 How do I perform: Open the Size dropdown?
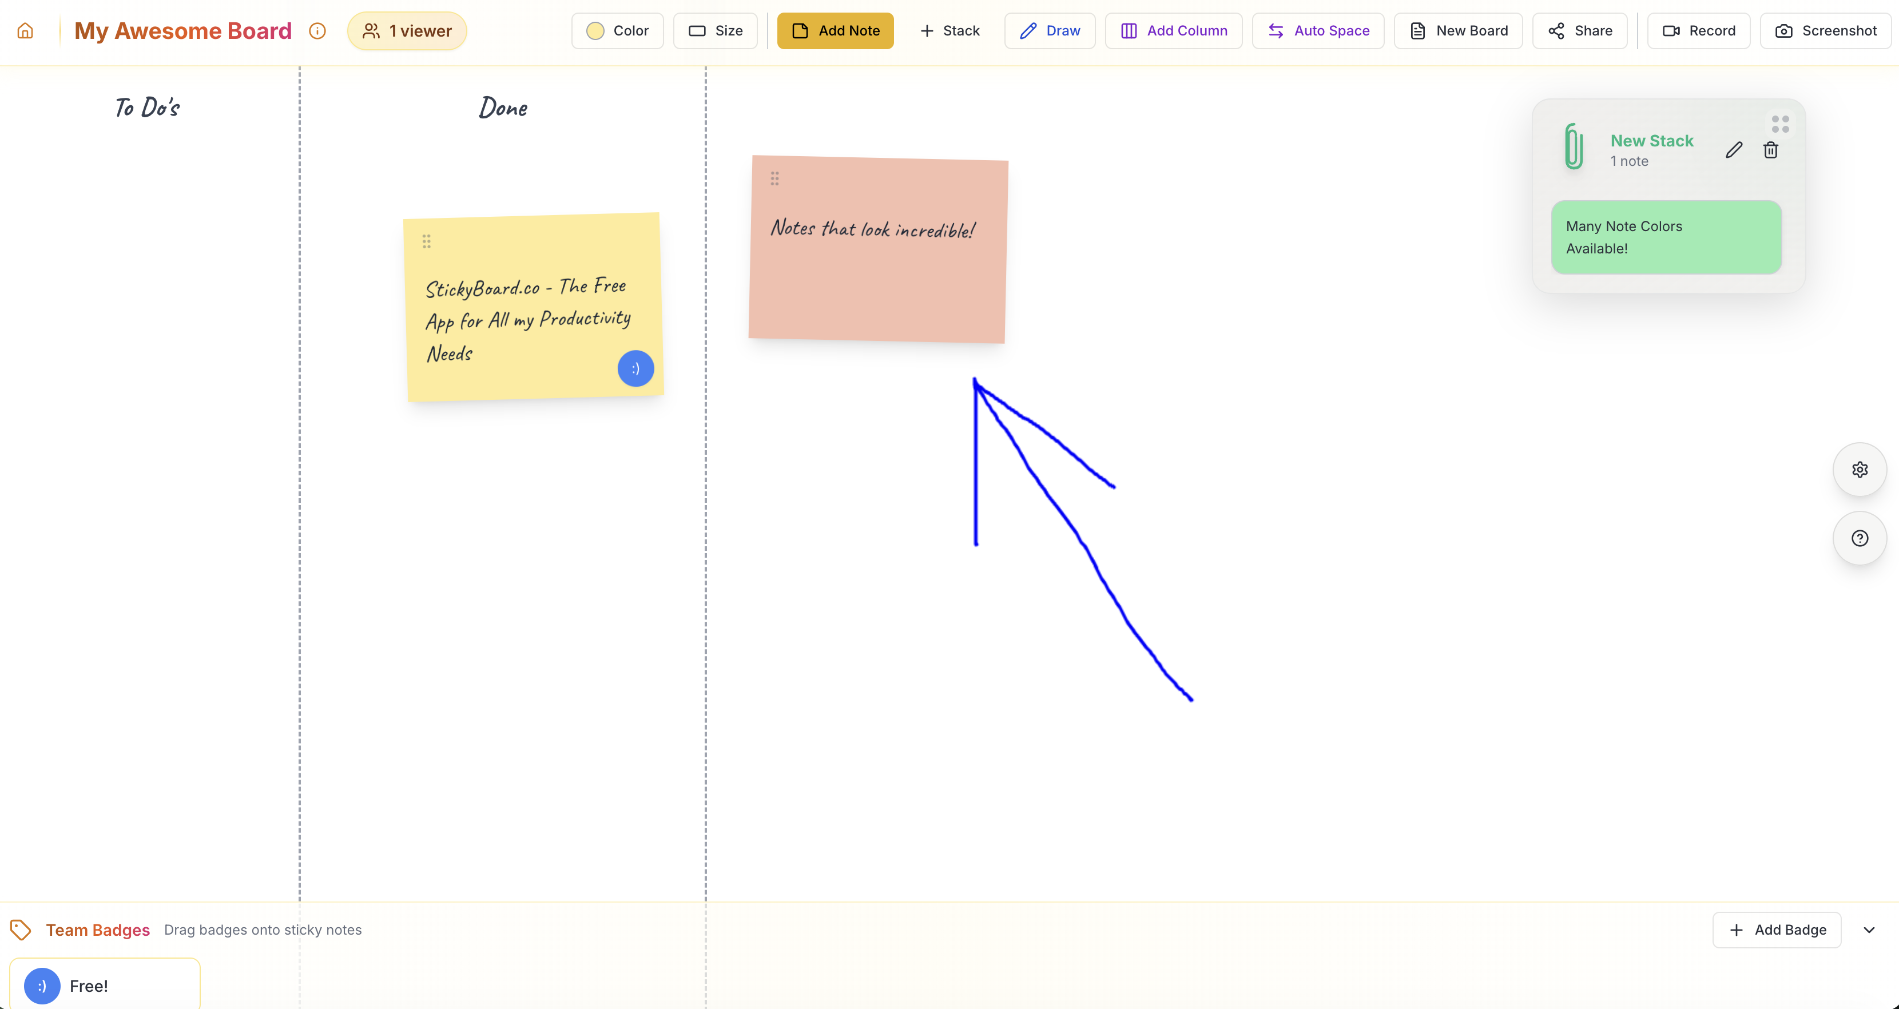pyautogui.click(x=714, y=31)
